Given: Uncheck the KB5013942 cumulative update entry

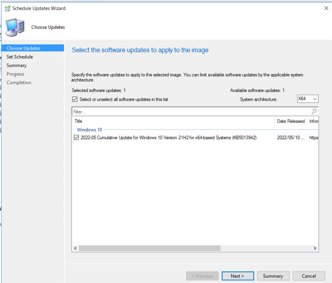Looking at the screenshot, I should [76, 137].
